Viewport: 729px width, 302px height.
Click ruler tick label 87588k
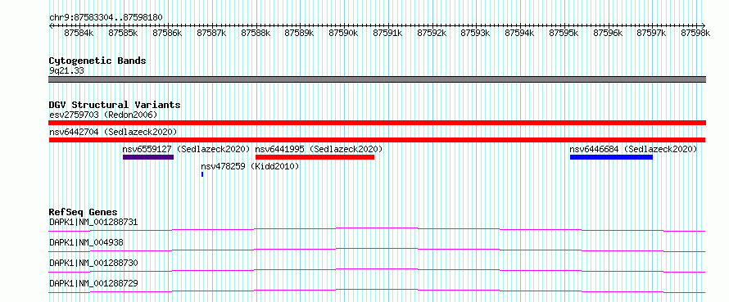pos(256,33)
